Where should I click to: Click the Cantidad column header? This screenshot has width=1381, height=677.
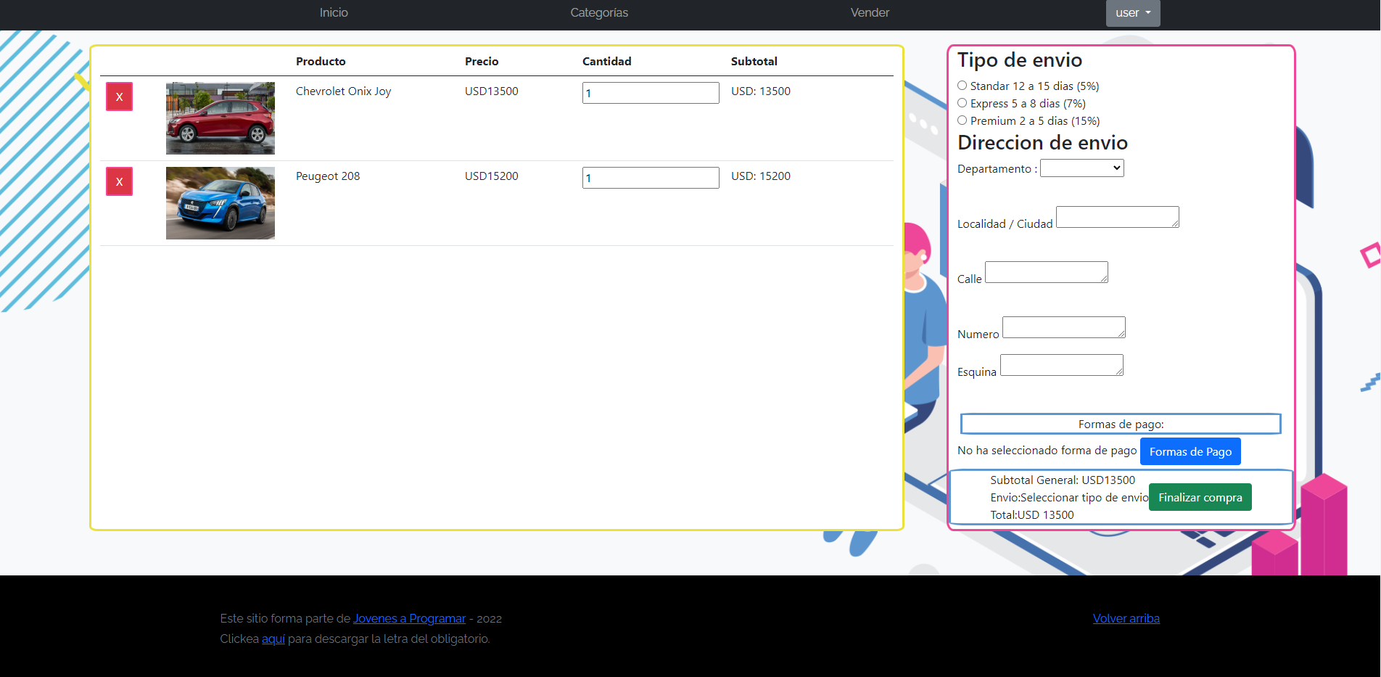(607, 61)
